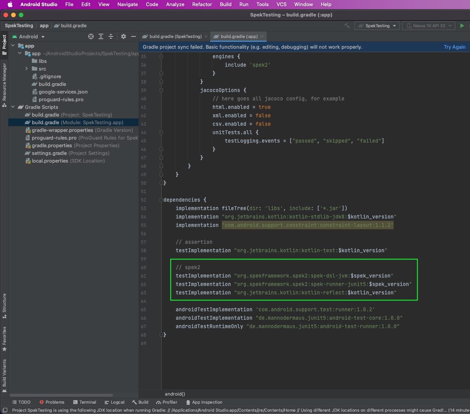Screen dimensions: 470x414
Task: Close the build.gradle (SpekTesting) tab
Action: click(206, 36)
